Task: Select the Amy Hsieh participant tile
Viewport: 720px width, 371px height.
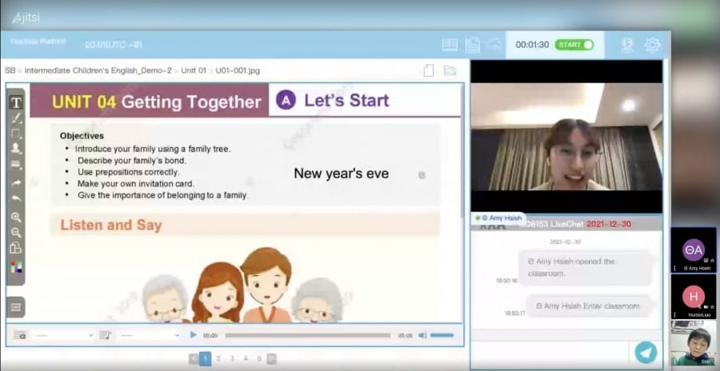Action: (x=694, y=249)
